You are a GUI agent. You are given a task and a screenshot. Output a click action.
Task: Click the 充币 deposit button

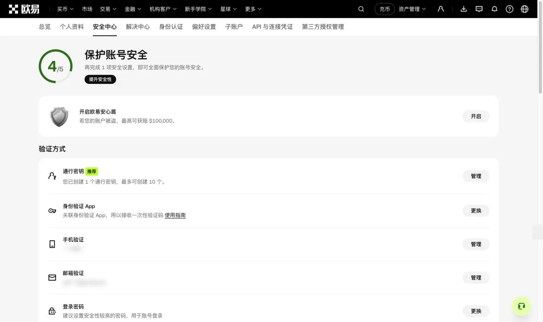pyautogui.click(x=384, y=9)
